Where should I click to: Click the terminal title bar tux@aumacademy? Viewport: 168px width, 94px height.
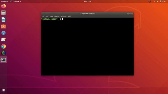coord(87,14)
